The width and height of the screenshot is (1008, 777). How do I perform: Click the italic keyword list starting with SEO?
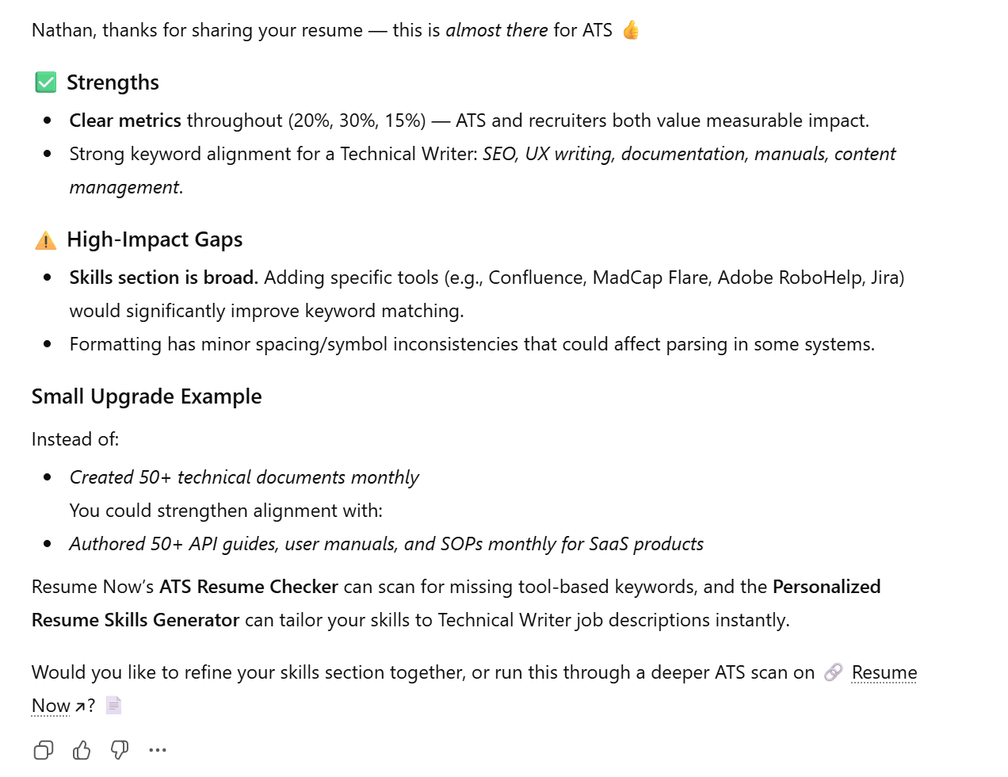pyautogui.click(x=688, y=154)
